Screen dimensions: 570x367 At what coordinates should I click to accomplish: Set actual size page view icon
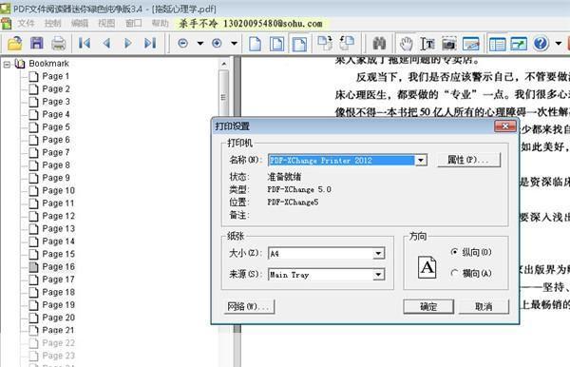coord(255,44)
